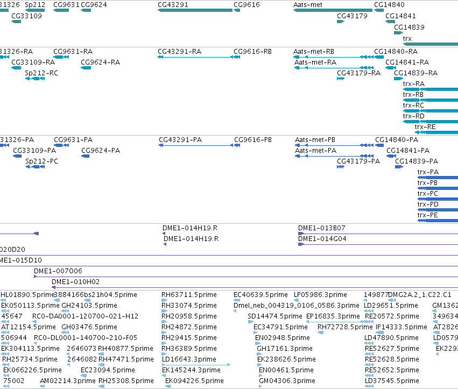Click the CG14840-PA protein label

[x=397, y=140]
